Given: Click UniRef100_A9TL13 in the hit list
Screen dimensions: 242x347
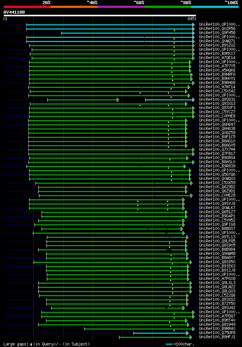Looking at the screenshot, I should point(217,237).
